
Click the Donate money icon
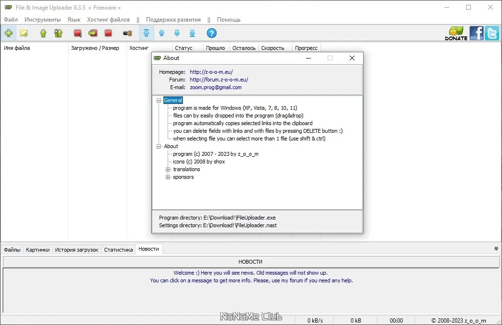[x=456, y=34]
